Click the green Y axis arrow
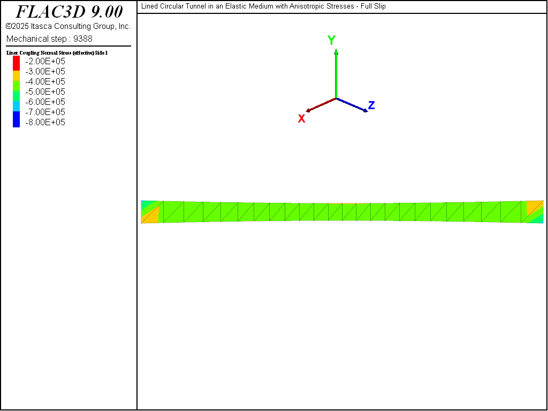This screenshot has height=411, width=548. click(x=336, y=74)
